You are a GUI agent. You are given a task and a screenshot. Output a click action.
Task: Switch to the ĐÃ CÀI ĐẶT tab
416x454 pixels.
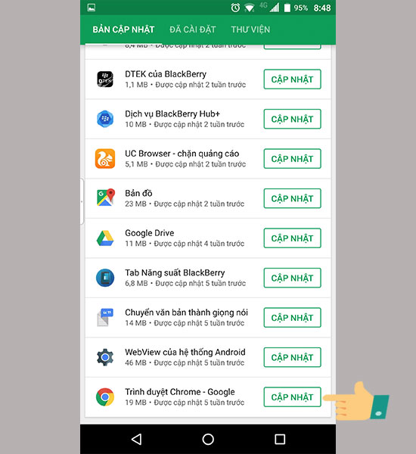point(193,30)
